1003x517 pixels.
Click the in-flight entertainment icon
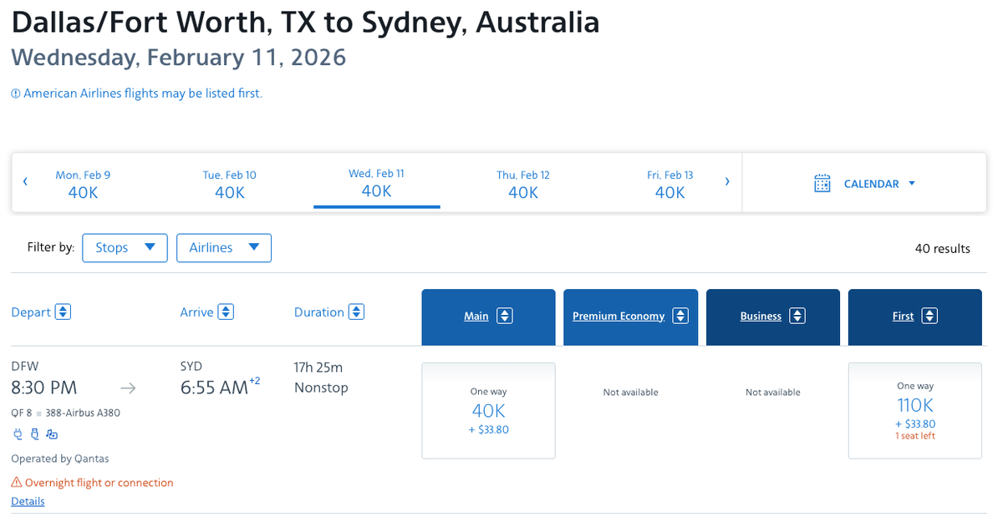point(52,433)
